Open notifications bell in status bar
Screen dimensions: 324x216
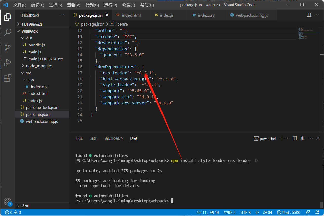(317, 213)
